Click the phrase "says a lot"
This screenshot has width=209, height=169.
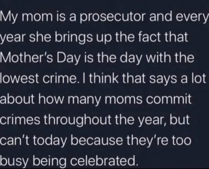[x=178, y=78]
